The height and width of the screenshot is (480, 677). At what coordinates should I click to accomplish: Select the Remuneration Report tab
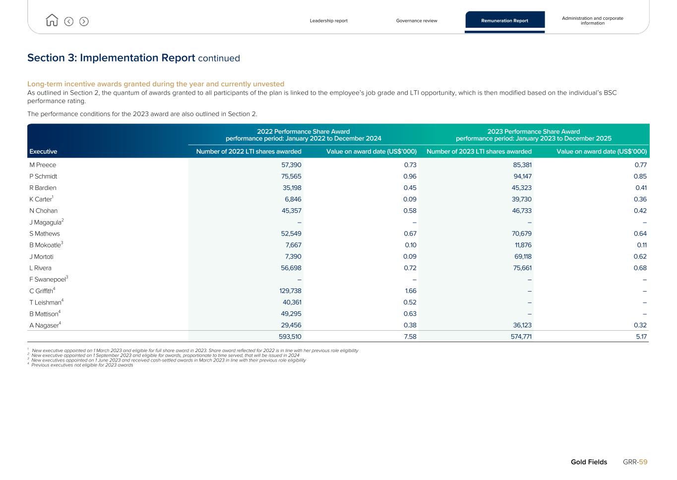[504, 21]
